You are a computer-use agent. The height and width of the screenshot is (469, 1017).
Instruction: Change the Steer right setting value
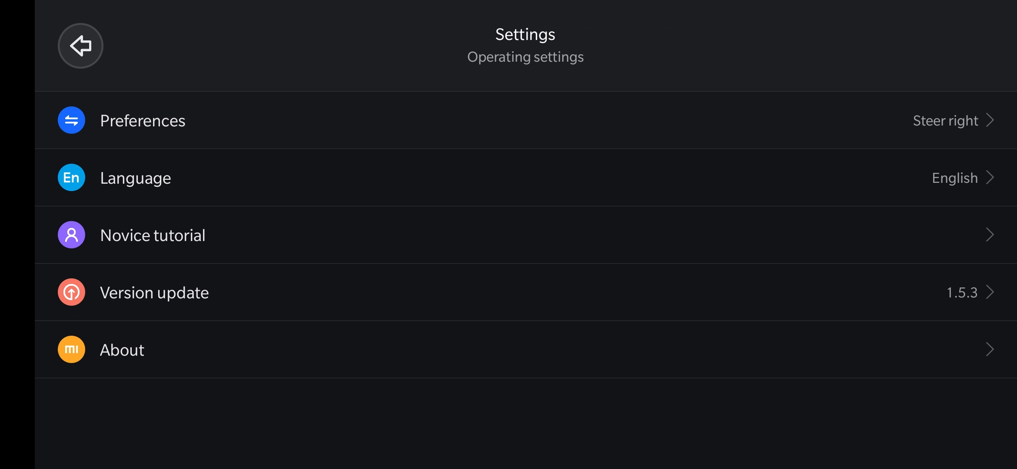point(945,121)
